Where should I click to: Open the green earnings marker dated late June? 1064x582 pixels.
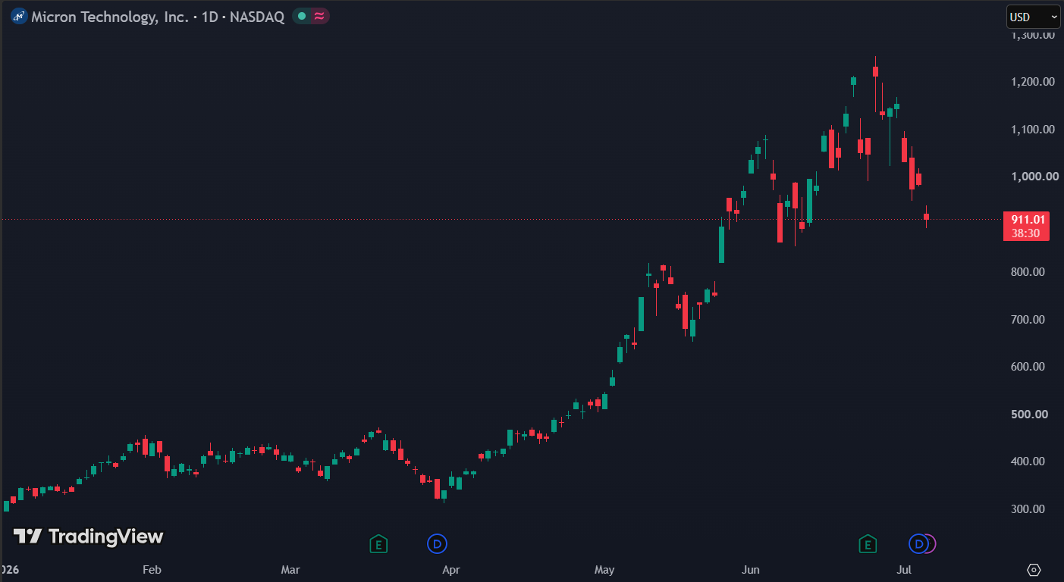click(868, 543)
